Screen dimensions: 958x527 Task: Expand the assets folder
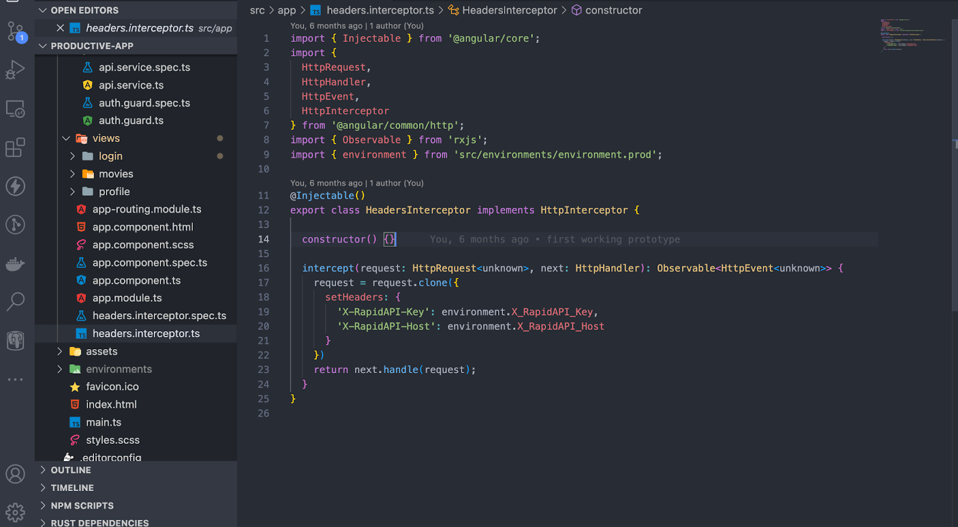60,351
